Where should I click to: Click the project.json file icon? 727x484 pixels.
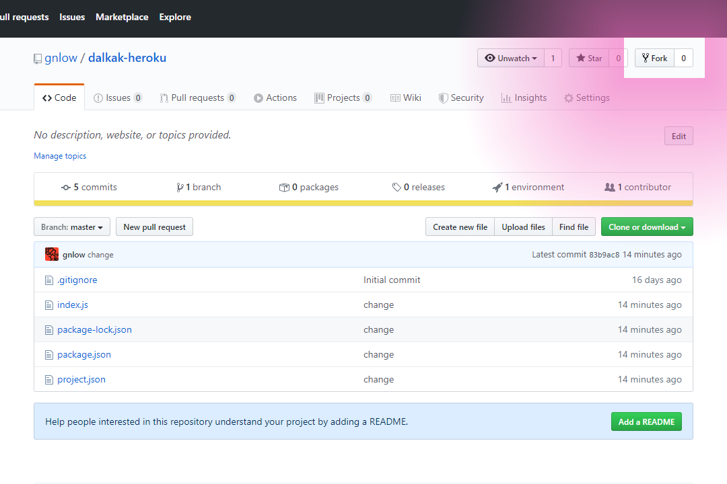[48, 380]
